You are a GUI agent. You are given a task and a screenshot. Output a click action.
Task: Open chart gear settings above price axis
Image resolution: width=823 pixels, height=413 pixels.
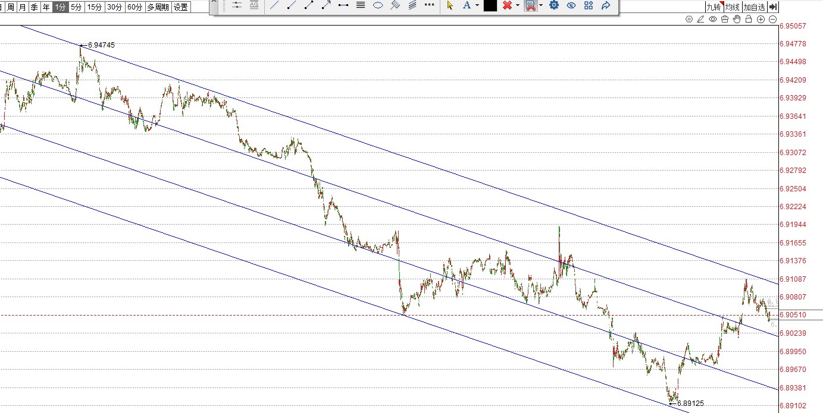coord(689,19)
